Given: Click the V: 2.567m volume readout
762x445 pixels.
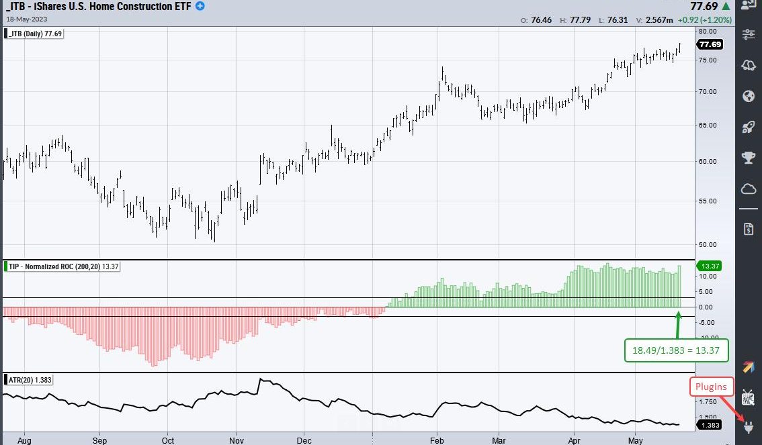Looking at the screenshot, I should [x=654, y=20].
